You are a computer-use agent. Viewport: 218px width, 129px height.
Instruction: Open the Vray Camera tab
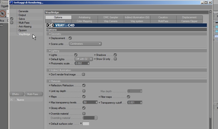pyautogui.click(x=111, y=21)
